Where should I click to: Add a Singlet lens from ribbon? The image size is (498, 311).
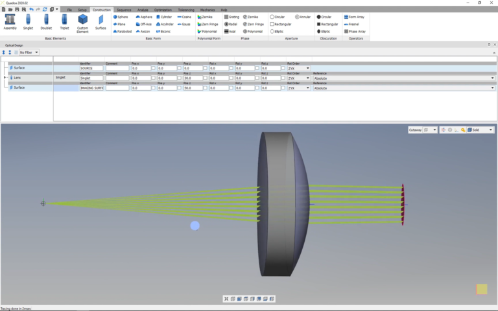28,22
